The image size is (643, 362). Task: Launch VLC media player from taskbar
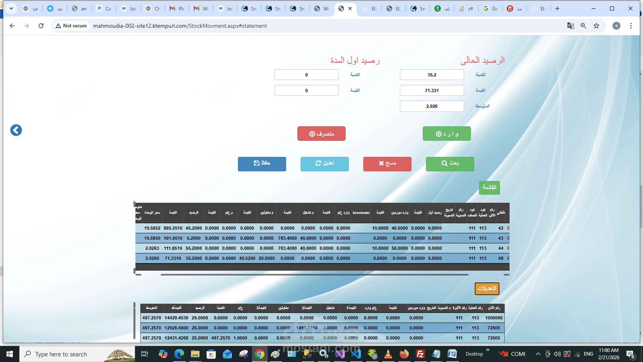click(x=388, y=354)
